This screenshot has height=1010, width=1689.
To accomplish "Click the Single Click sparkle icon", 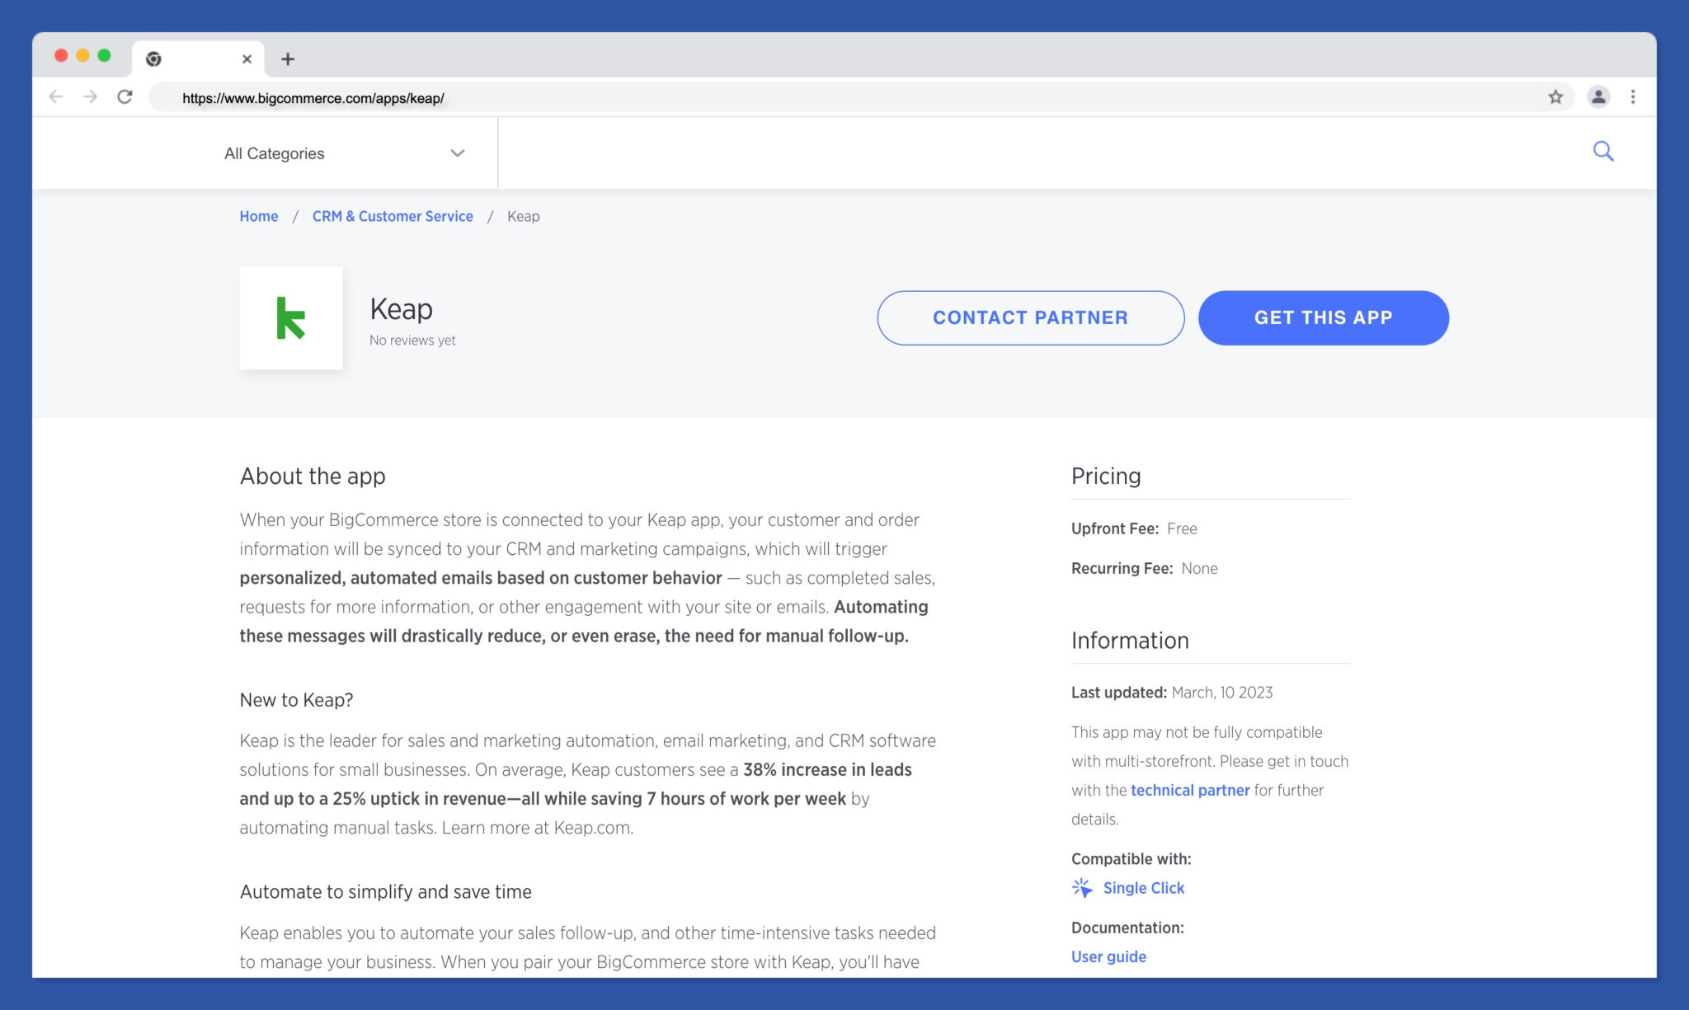I will (x=1082, y=888).
